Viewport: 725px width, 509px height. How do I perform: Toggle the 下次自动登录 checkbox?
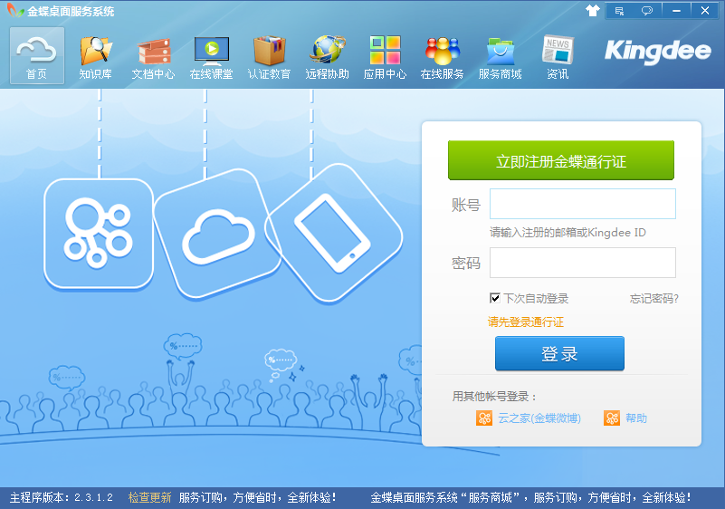495,298
